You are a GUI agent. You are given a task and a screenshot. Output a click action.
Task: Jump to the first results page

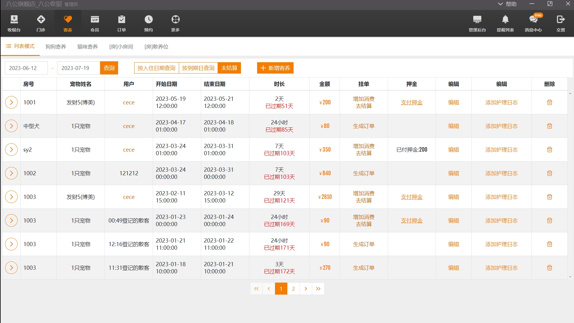click(256, 289)
